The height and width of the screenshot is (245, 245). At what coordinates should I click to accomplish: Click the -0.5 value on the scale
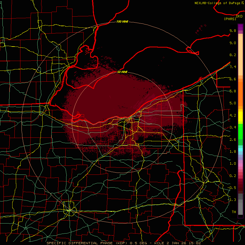point(232,188)
